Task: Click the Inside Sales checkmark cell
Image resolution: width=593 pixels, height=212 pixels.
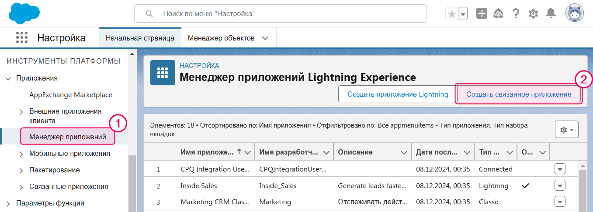Action: click(526, 185)
